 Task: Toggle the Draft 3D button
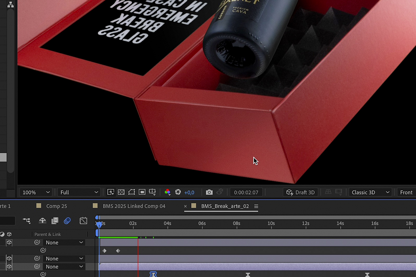301,192
